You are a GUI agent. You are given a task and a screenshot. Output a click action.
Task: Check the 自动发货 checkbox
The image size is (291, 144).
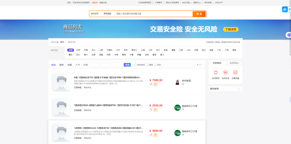point(136,65)
